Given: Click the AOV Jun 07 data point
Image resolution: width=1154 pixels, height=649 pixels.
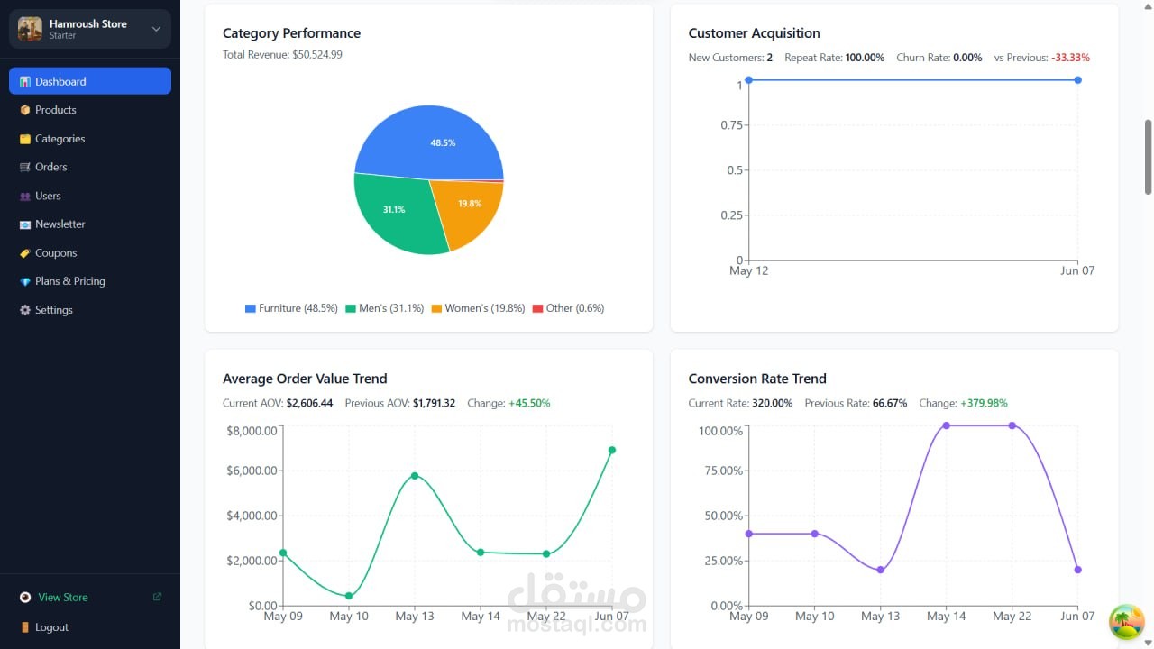Looking at the screenshot, I should point(612,450).
